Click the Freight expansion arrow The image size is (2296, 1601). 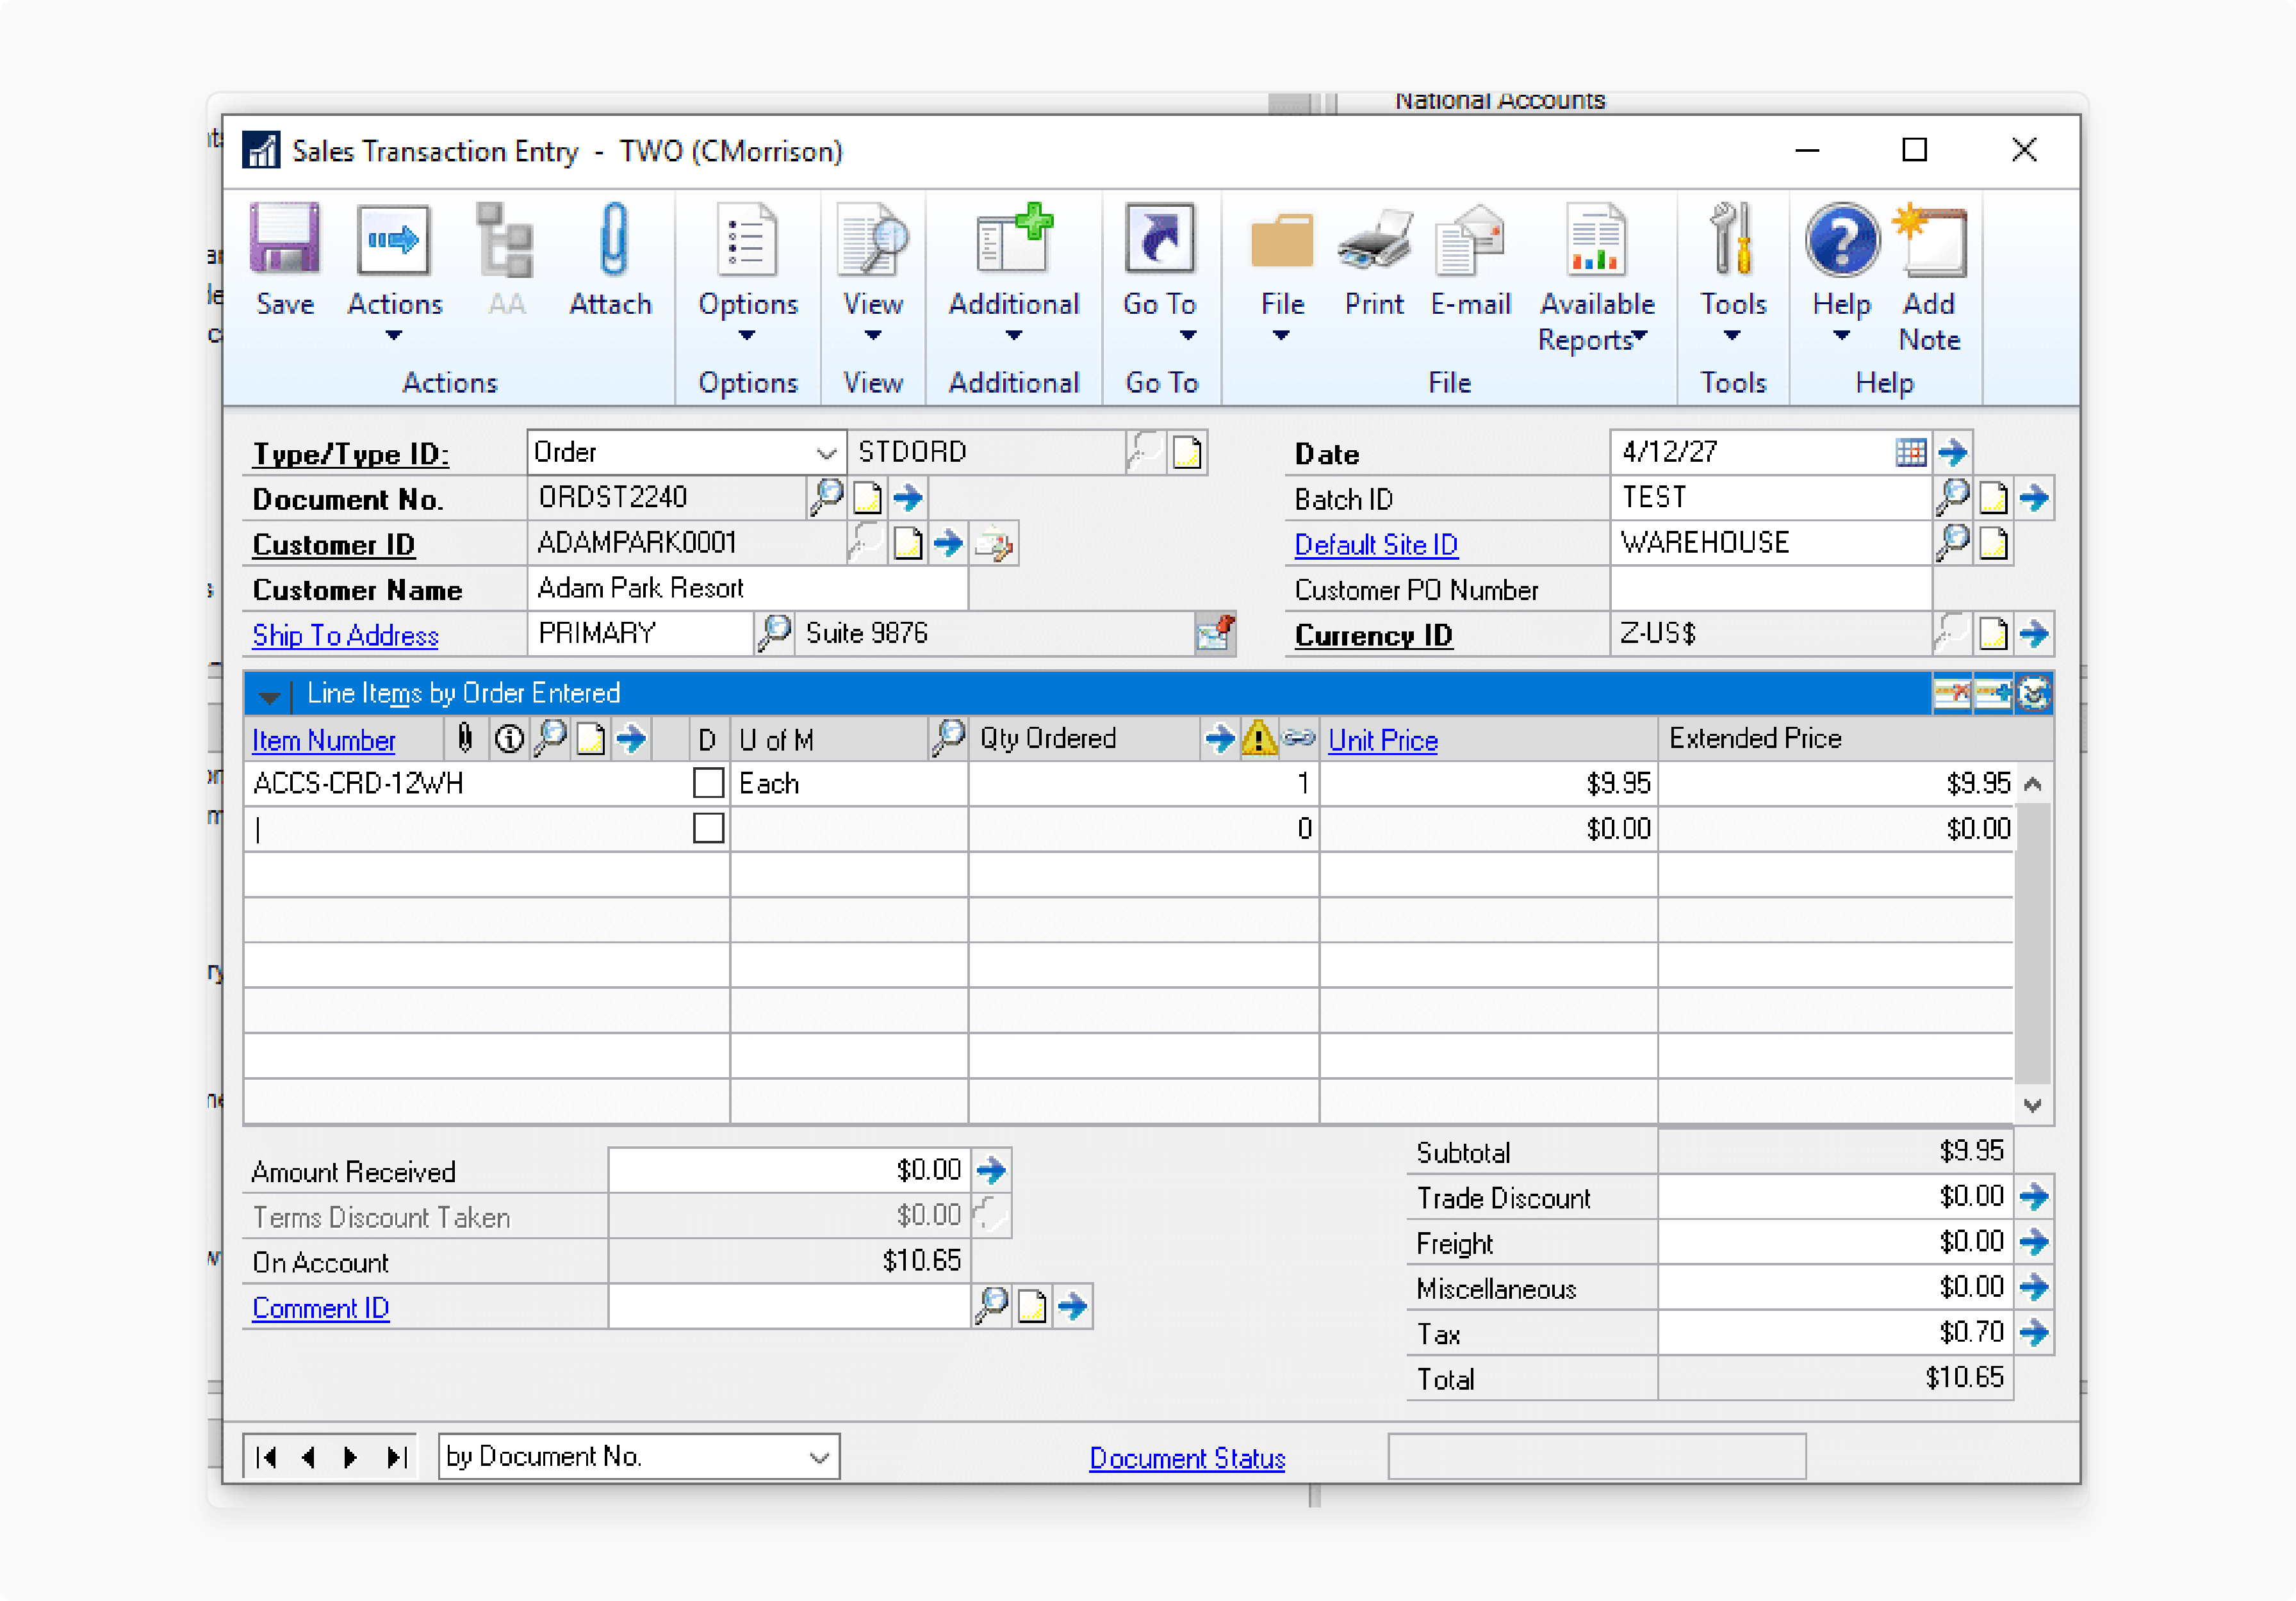point(2033,1242)
